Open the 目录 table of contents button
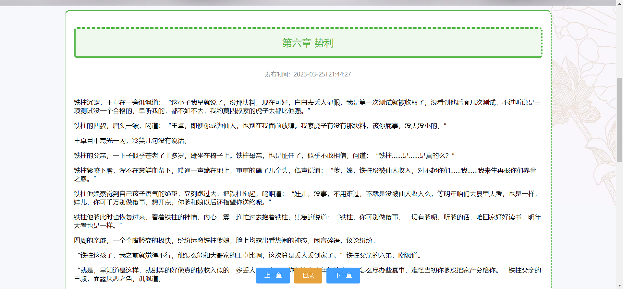Image resolution: width=623 pixels, height=289 pixels. point(308,275)
